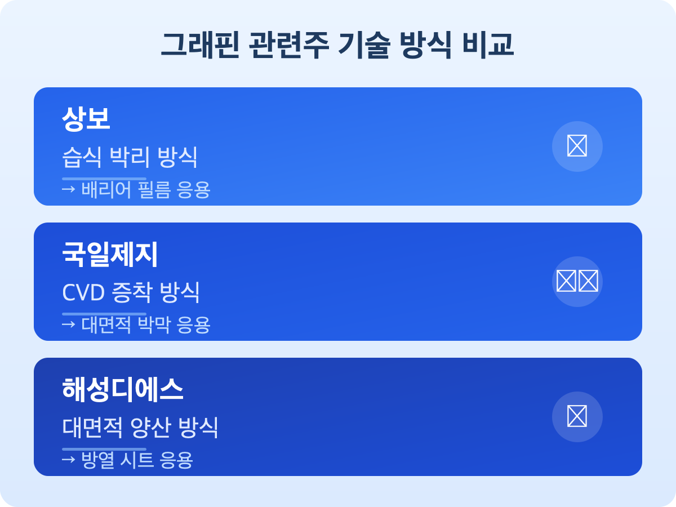Image resolution: width=676 pixels, height=507 pixels.
Task: Click the CVD 증착 방식 subtitle
Action: (x=131, y=293)
